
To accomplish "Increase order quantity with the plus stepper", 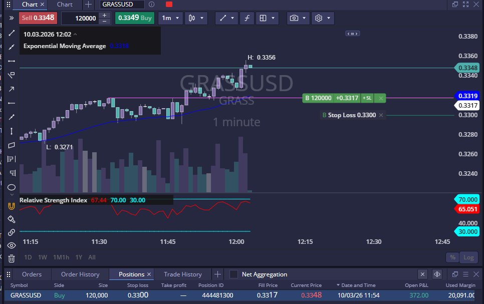I will (105, 15).
